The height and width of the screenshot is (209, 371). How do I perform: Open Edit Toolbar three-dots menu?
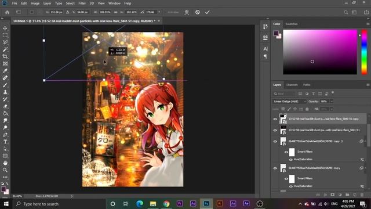pos(5,177)
